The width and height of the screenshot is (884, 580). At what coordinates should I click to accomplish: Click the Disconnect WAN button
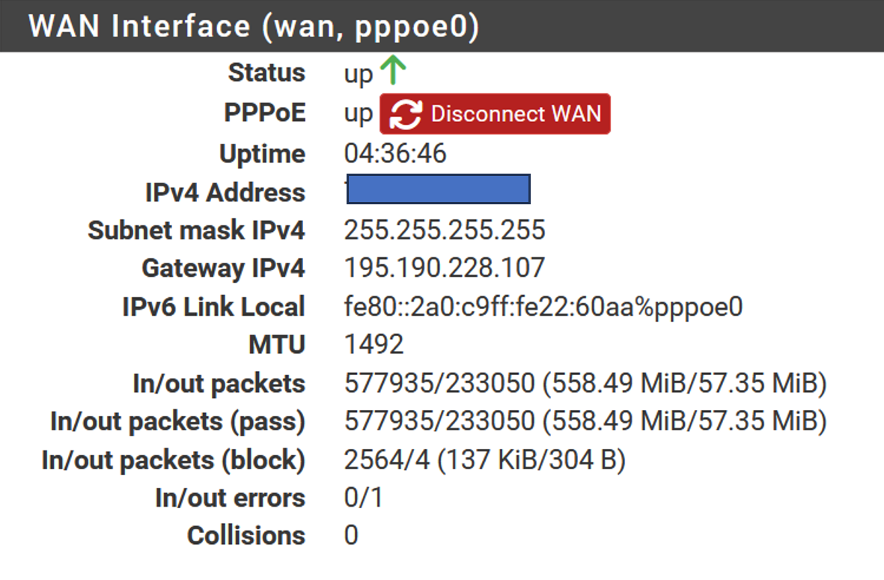[x=495, y=114]
